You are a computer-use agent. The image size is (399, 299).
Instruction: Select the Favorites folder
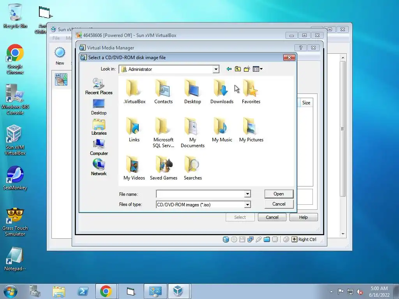pyautogui.click(x=251, y=91)
